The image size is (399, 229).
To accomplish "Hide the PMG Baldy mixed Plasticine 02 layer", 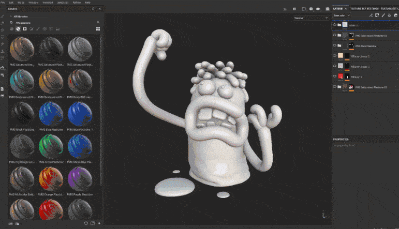I will click(335, 87).
